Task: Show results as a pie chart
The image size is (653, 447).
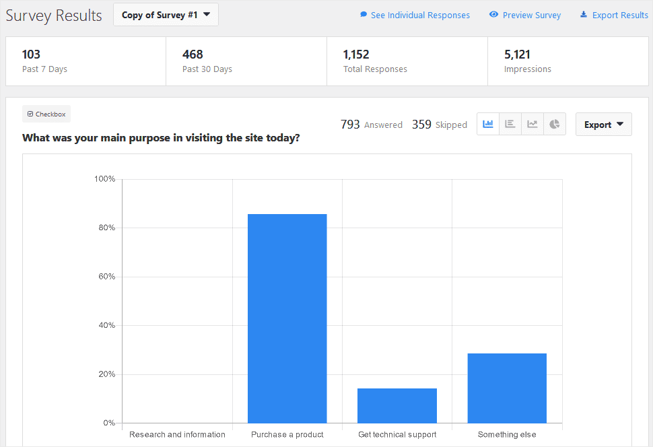Action: (x=554, y=124)
